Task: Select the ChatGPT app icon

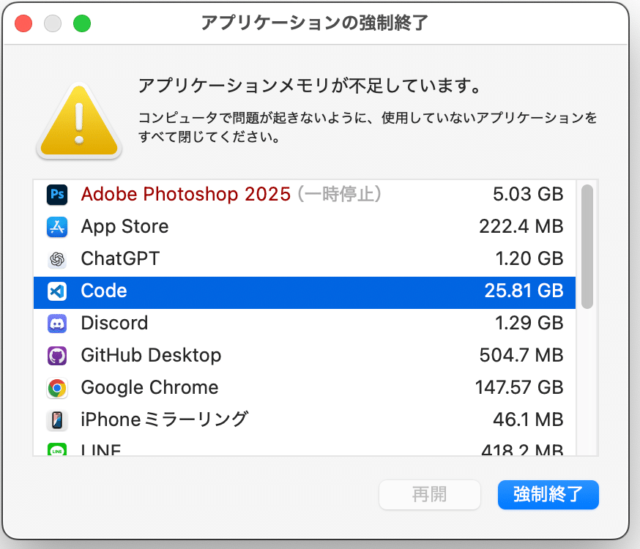Action: coord(57,259)
